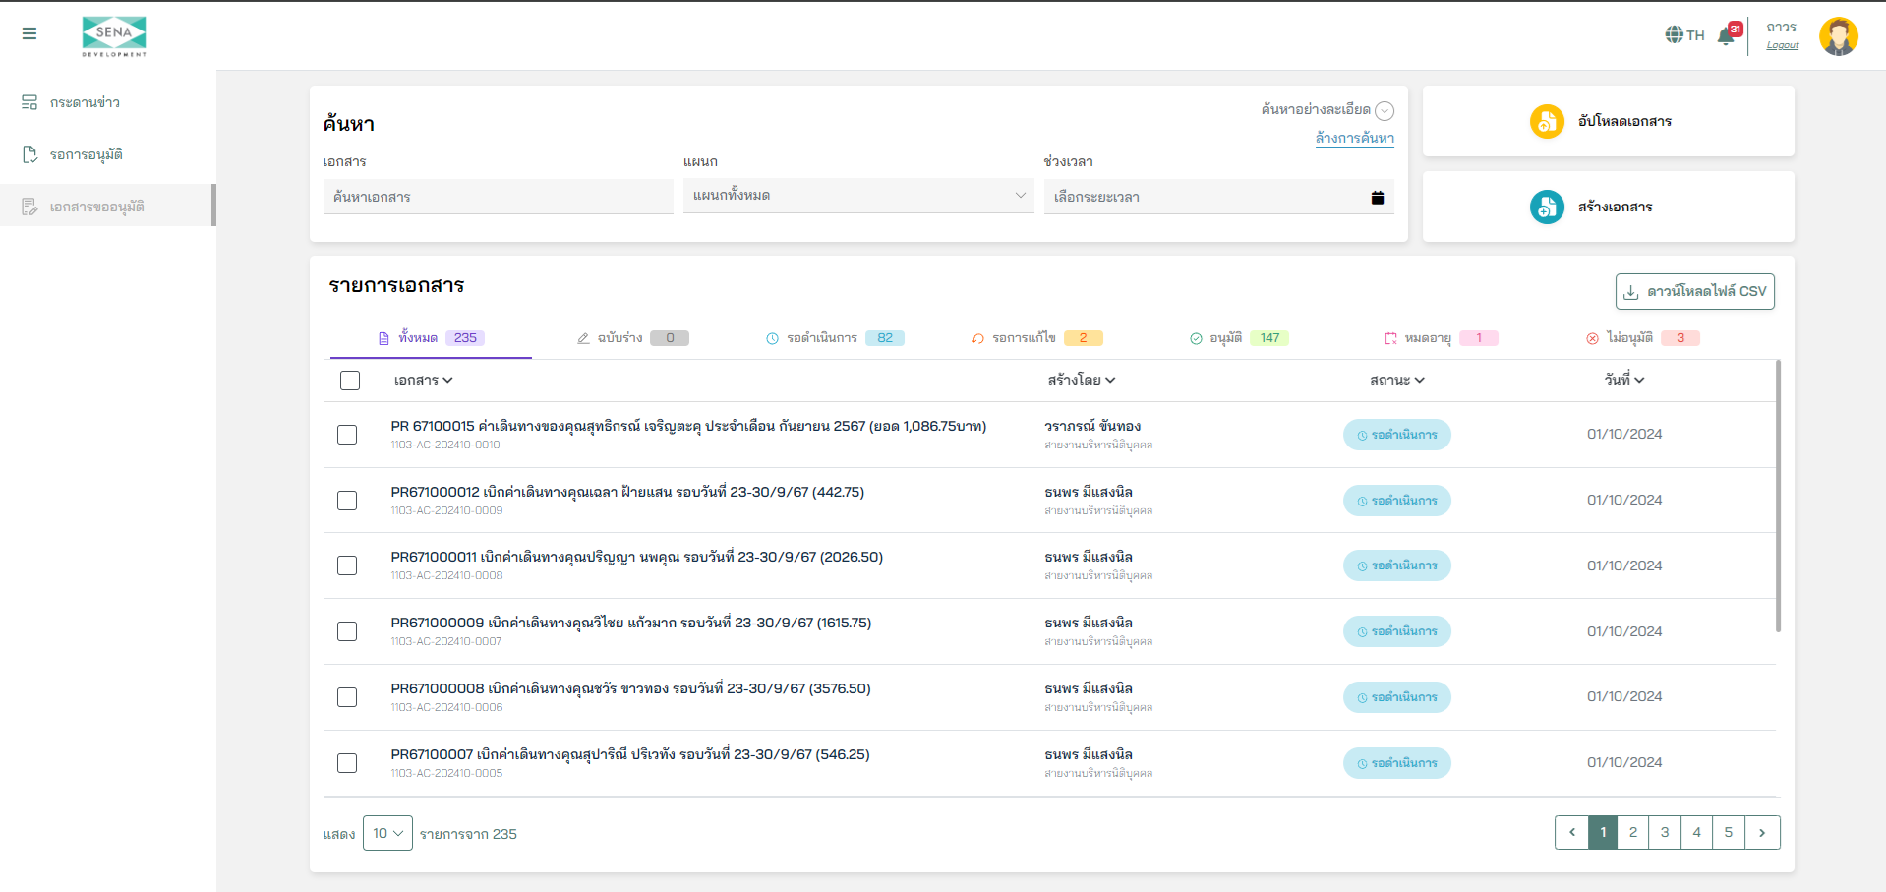Click the yellow upload document icon

tap(1547, 121)
